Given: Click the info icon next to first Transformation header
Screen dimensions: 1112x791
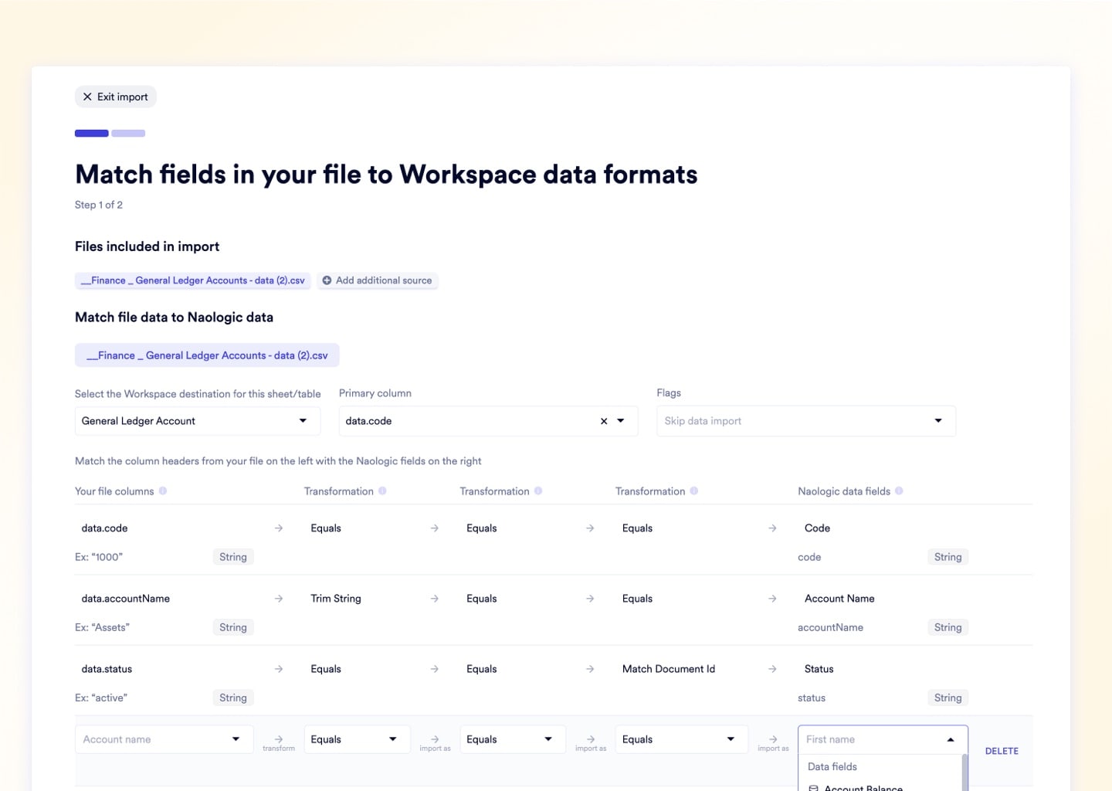Looking at the screenshot, I should [382, 491].
